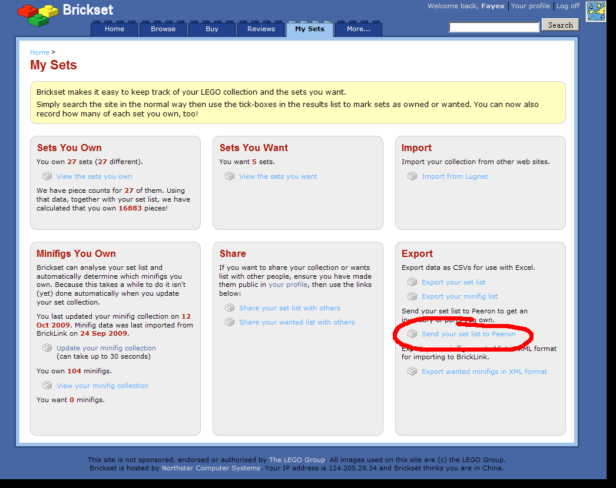Click the Minifigs You Own heading
The width and height of the screenshot is (616, 488).
76,254
